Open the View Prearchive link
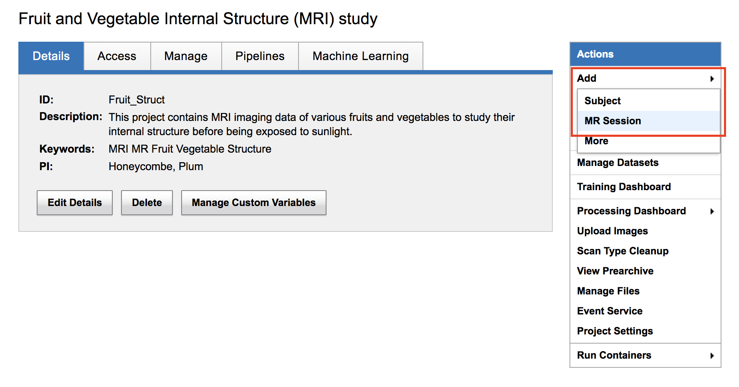 pyautogui.click(x=615, y=271)
